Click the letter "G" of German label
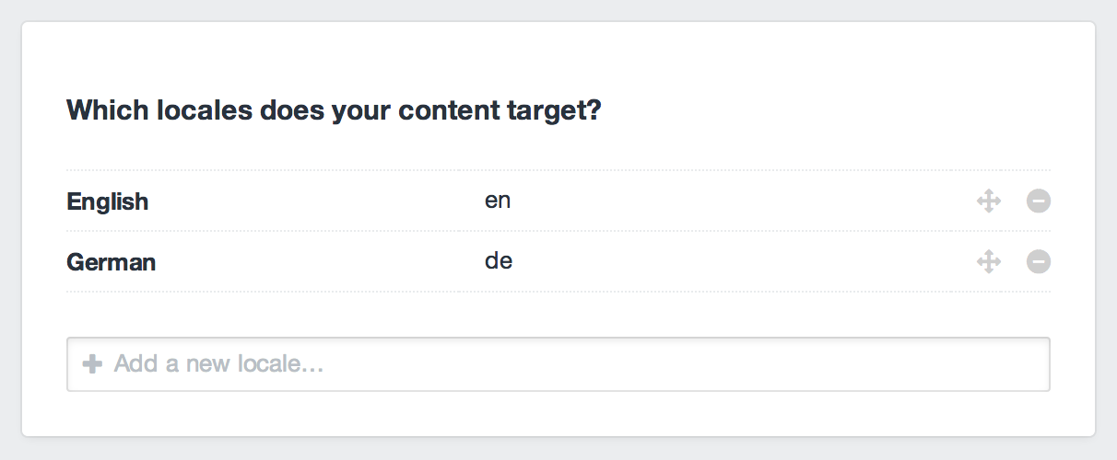 [x=75, y=263]
